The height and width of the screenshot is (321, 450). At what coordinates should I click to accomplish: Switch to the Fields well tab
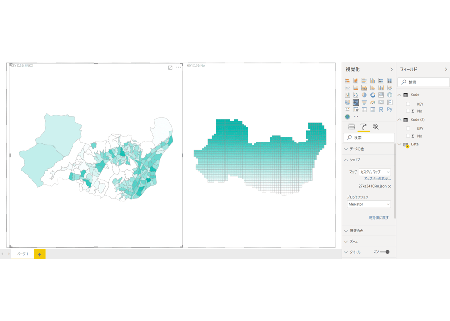[x=351, y=126]
